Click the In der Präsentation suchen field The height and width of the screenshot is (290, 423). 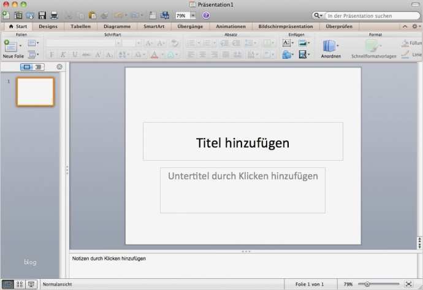click(372, 16)
